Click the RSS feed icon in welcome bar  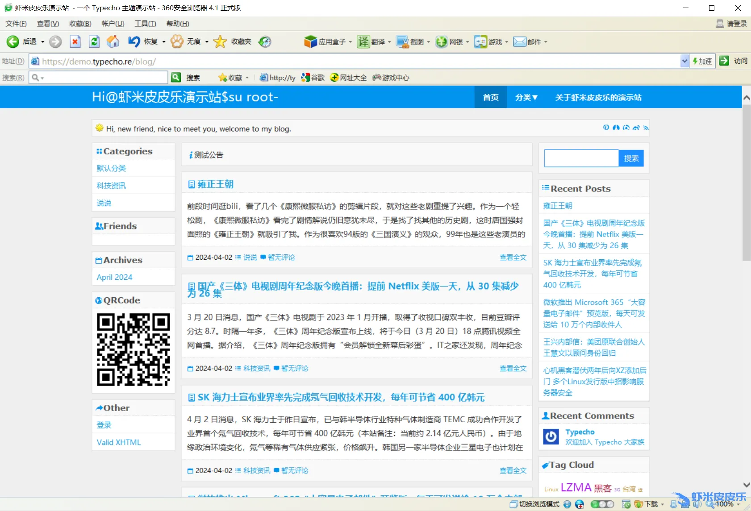point(646,128)
